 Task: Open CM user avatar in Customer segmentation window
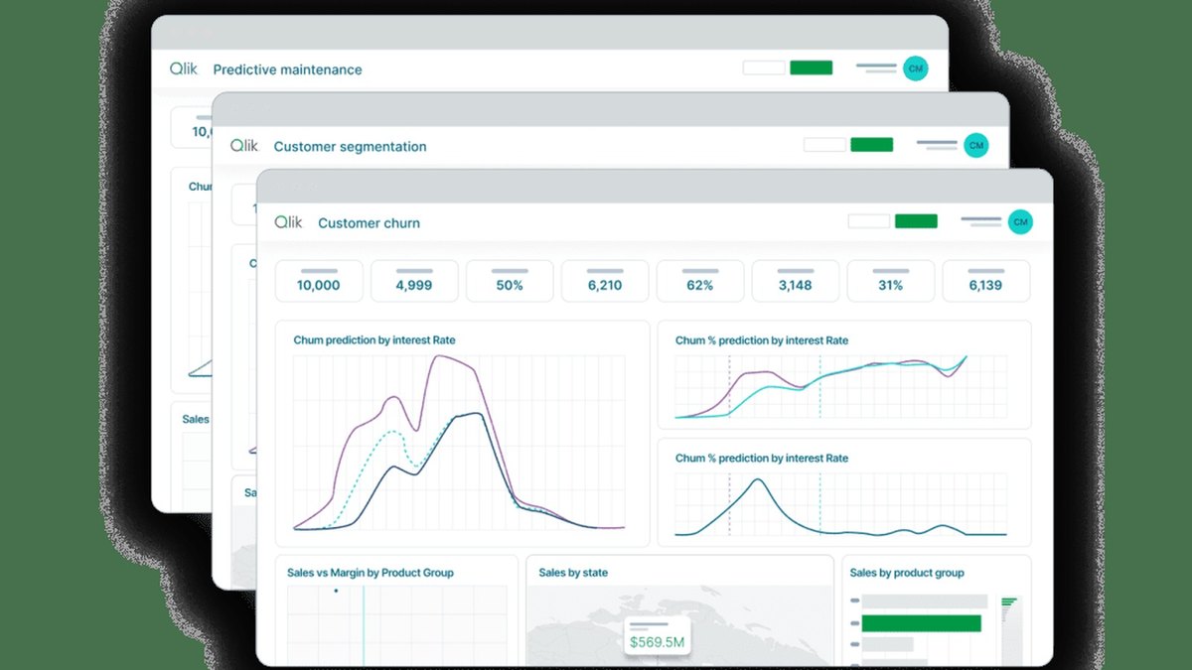(x=976, y=145)
